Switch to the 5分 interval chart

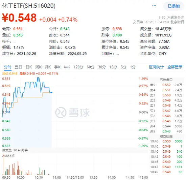pos(123,67)
